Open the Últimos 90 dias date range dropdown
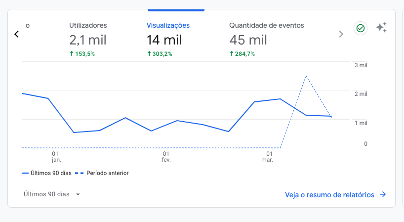Screen dimensions: 404x222 pos(47,194)
